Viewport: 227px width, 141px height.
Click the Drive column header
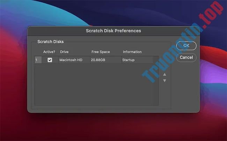pyautogui.click(x=64, y=52)
